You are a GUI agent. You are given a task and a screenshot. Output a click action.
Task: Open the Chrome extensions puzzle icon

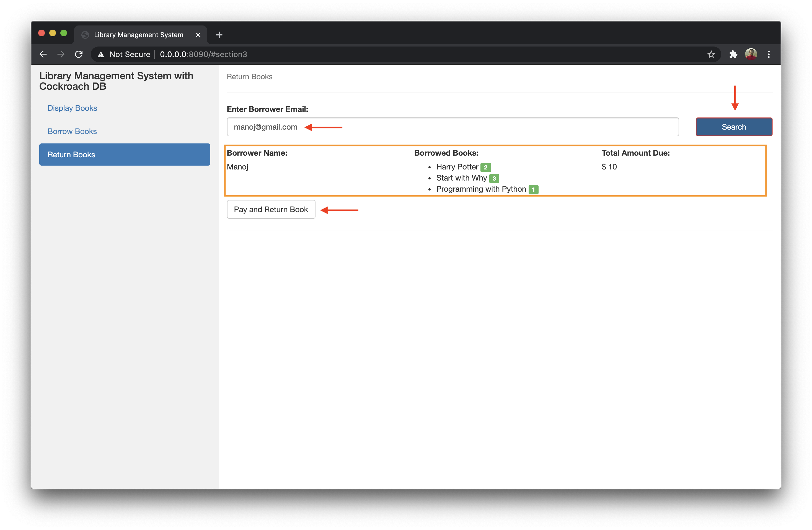pyautogui.click(x=733, y=54)
